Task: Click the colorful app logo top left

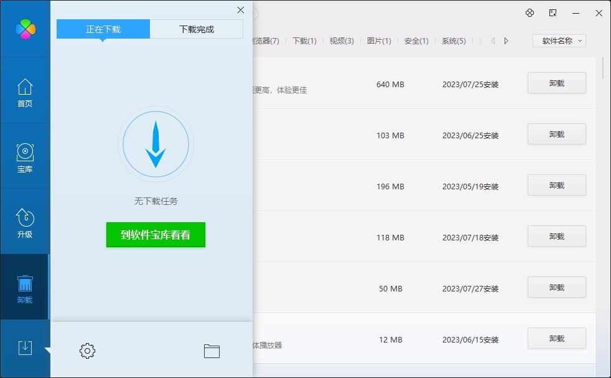Action: tap(25, 29)
